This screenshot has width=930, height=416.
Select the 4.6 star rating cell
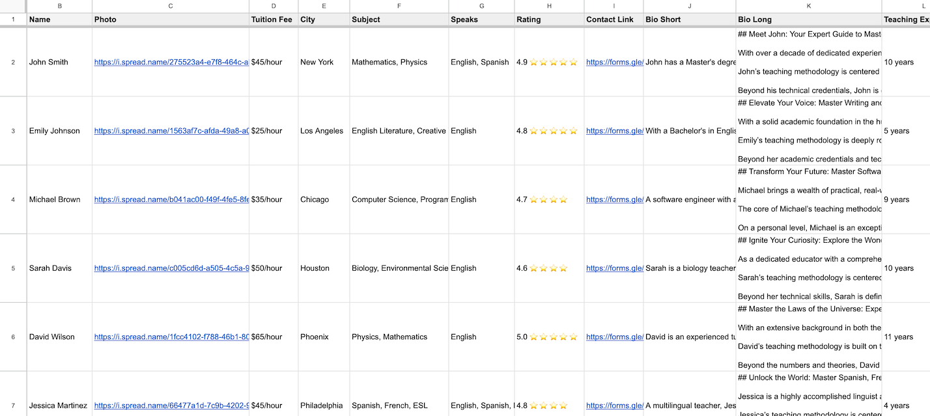tap(549, 268)
